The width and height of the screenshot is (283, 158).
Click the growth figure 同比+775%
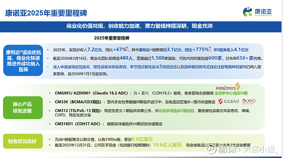[197, 50]
